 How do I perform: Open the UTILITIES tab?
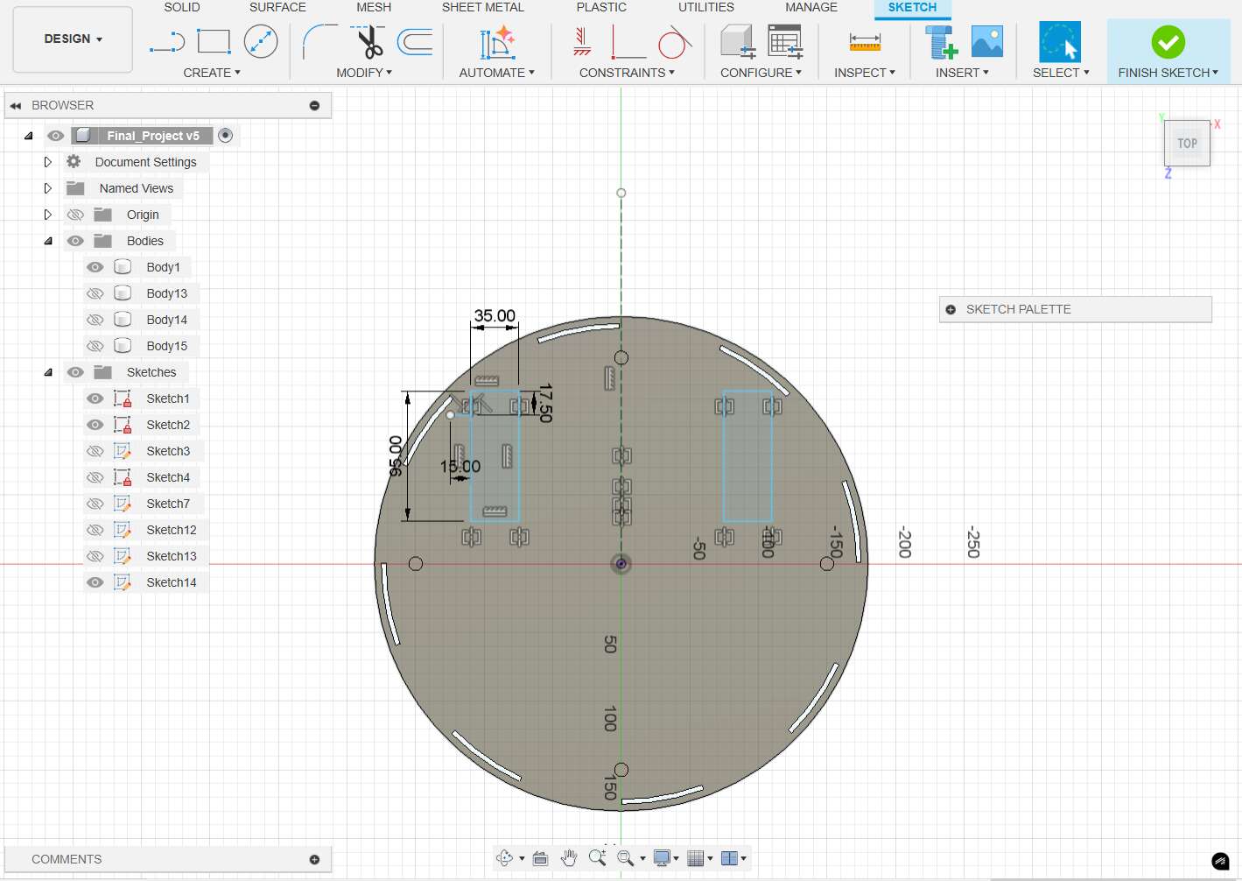click(x=705, y=7)
